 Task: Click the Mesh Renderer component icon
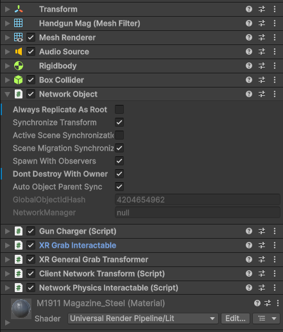(19, 37)
